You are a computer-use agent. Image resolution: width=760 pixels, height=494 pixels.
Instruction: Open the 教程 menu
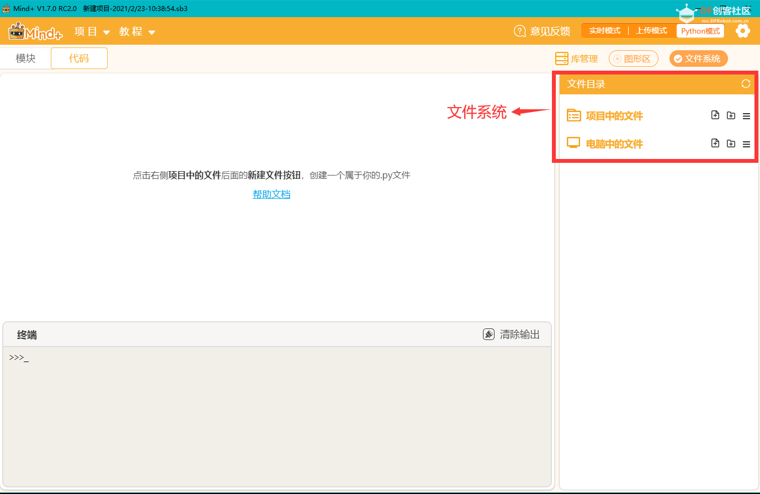pos(131,31)
